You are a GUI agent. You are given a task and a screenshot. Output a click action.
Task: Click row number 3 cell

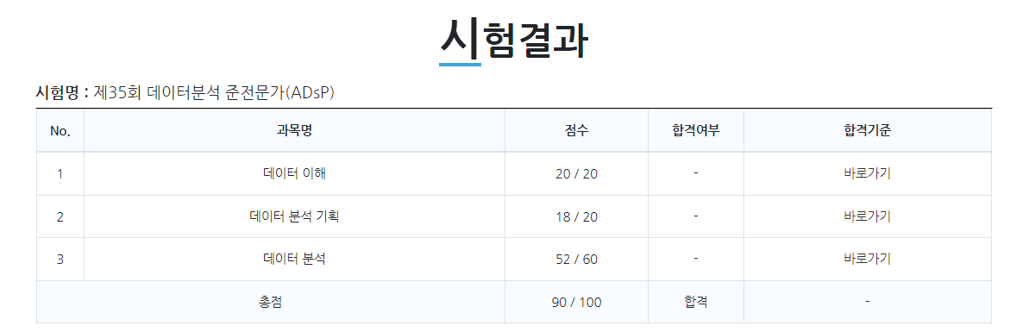pyautogui.click(x=60, y=260)
